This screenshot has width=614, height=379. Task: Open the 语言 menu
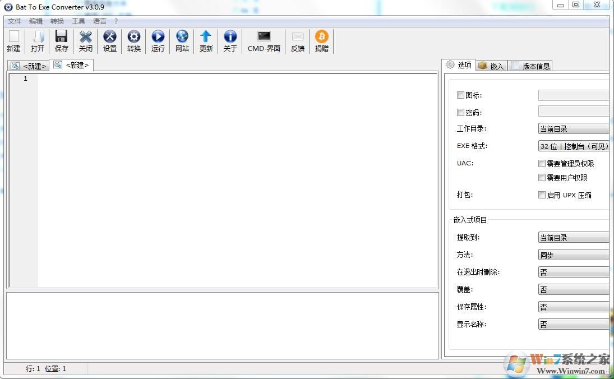point(99,21)
